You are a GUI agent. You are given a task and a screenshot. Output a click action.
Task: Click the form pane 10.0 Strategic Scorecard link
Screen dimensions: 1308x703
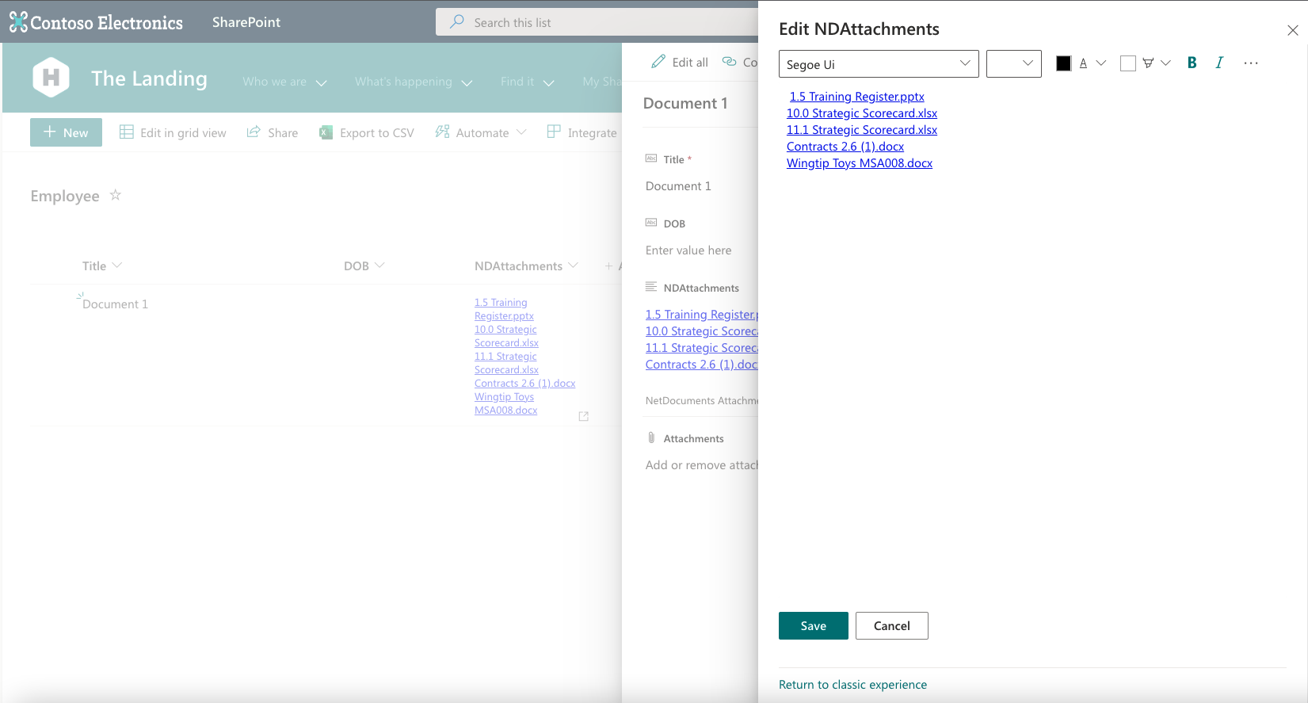pyautogui.click(x=701, y=331)
